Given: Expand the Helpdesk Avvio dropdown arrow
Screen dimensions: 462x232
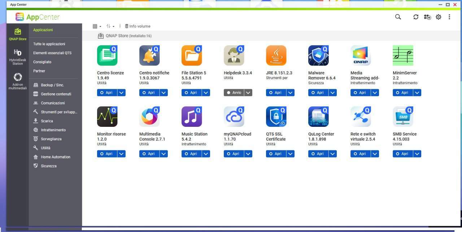Looking at the screenshot, I should point(248,93).
